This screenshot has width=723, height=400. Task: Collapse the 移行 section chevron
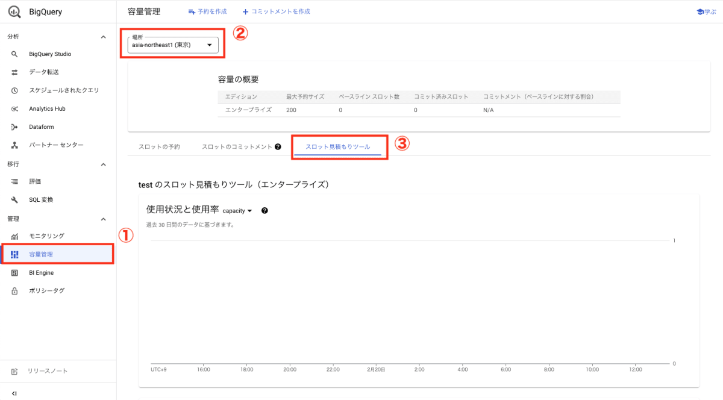pyautogui.click(x=103, y=164)
